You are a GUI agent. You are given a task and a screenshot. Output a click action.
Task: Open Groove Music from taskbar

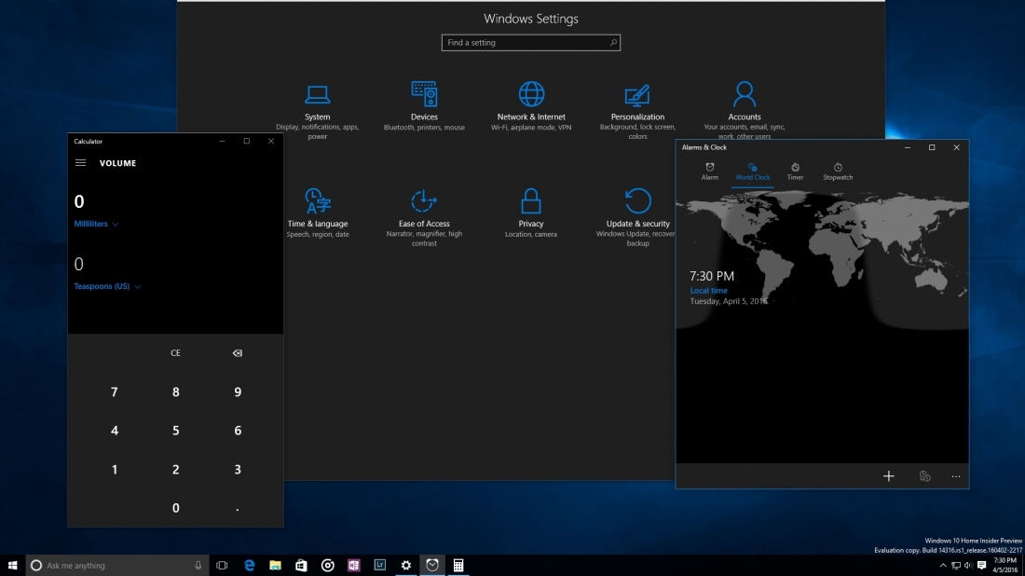tap(327, 565)
